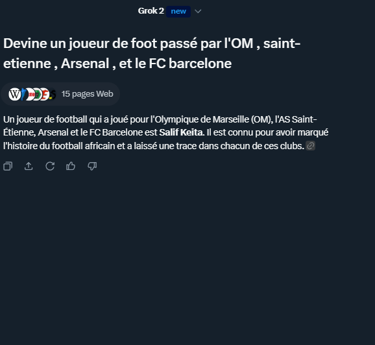
Task: Dislike the response with thumbs down
Action: [x=92, y=166]
